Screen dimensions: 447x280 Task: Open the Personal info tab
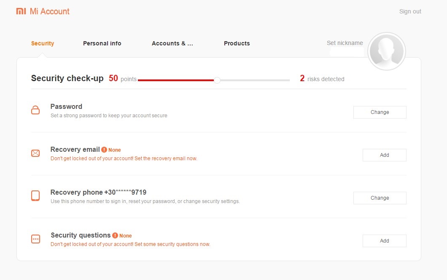coord(102,43)
